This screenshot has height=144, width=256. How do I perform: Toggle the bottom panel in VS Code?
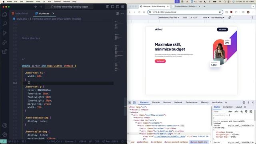(113, 7)
